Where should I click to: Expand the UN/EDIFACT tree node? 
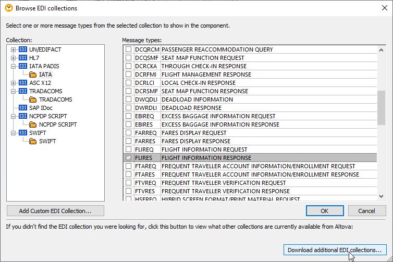click(14, 49)
